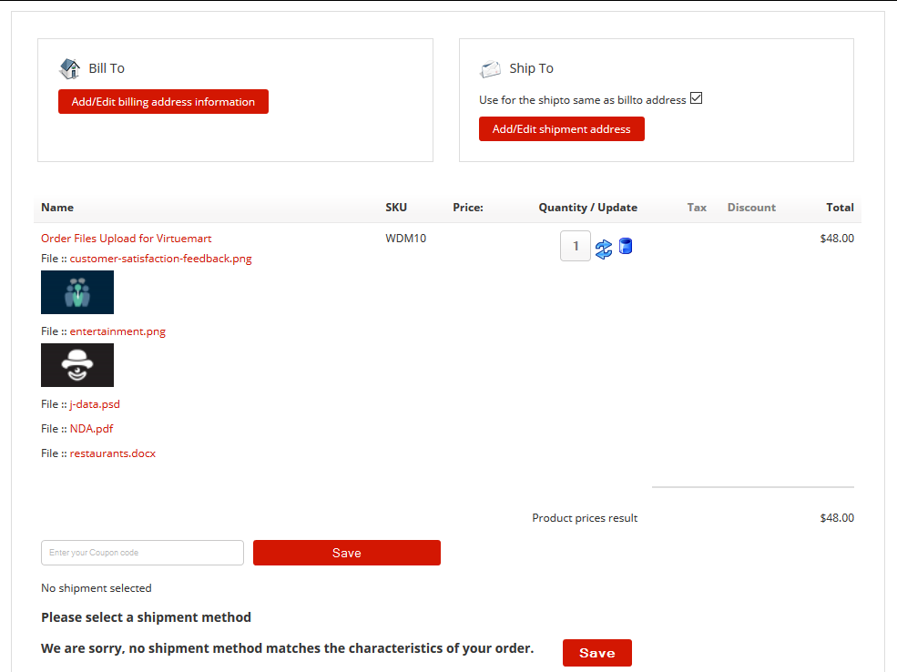The width and height of the screenshot is (897, 672).
Task: Open the restaurants.docx file link
Action: (x=112, y=453)
